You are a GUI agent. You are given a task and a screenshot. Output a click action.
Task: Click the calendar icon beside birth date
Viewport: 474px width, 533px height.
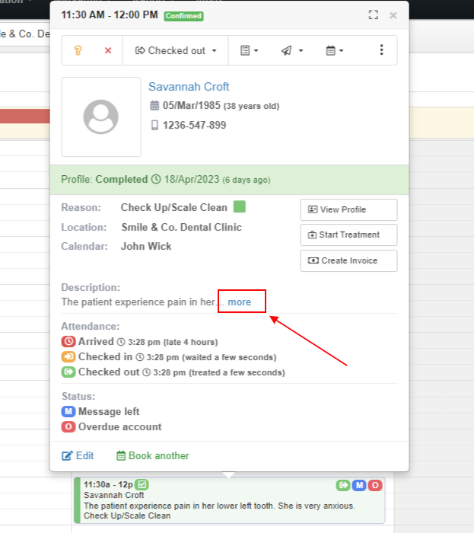pos(154,105)
